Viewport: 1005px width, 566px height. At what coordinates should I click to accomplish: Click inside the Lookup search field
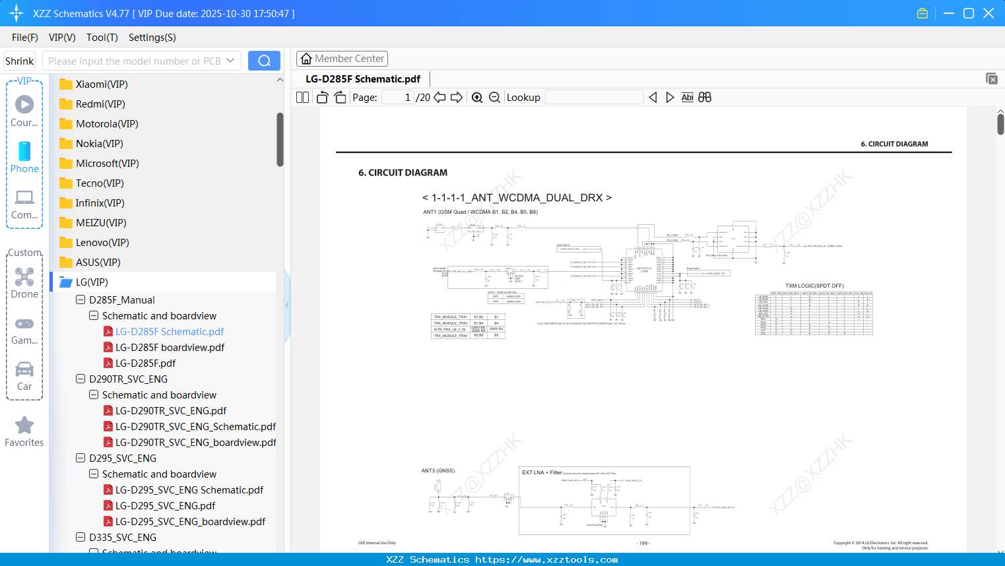pyautogui.click(x=594, y=97)
